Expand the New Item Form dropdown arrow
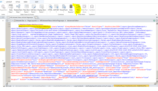The image size is (158, 91). [29, 12]
